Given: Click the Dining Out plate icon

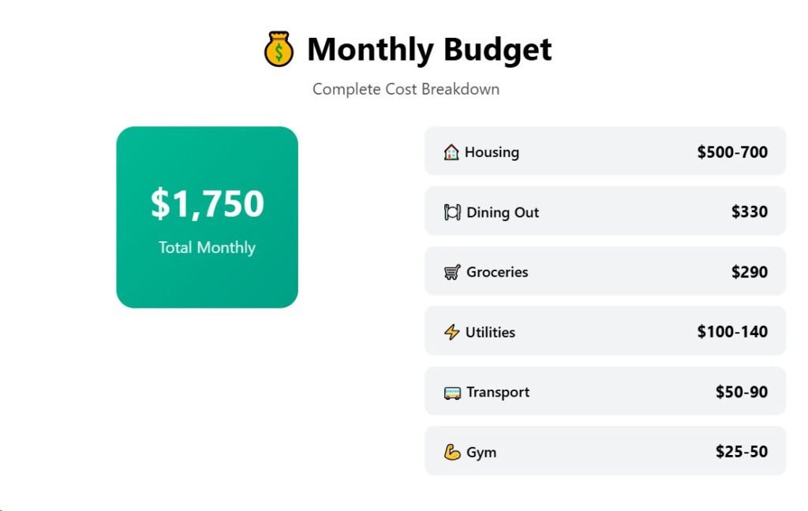Looking at the screenshot, I should 452,212.
